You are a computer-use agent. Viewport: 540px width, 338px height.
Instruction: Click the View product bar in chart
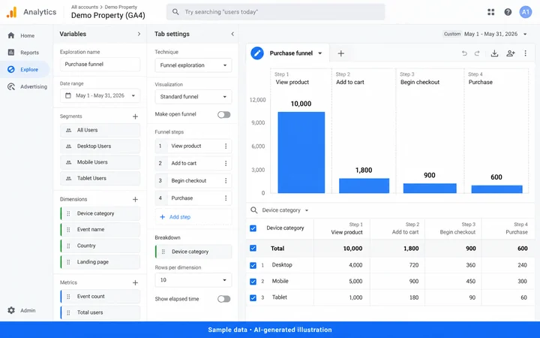[x=301, y=152]
